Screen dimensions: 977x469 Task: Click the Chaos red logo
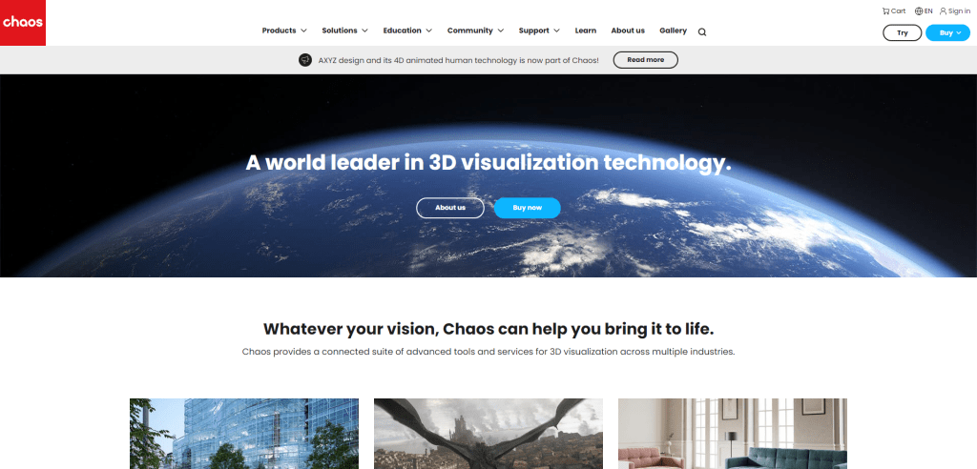[23, 23]
